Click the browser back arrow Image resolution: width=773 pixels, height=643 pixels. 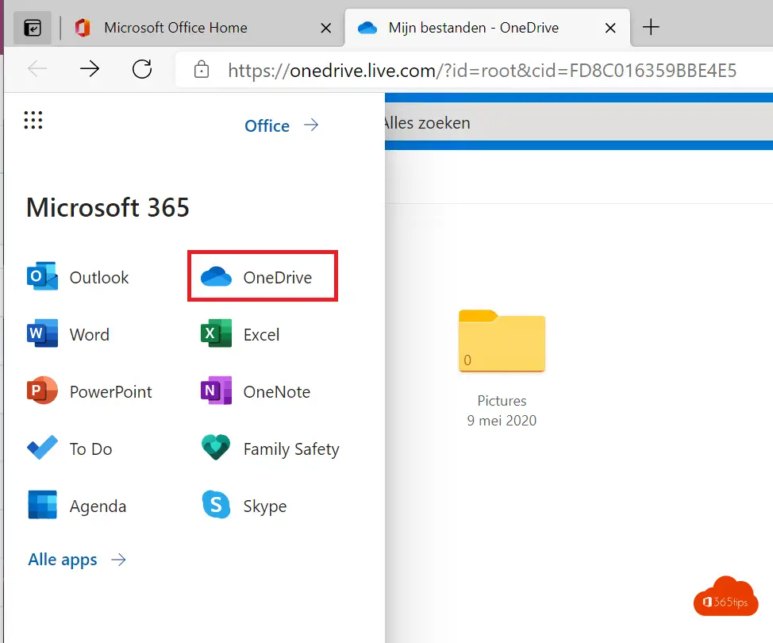(x=37, y=69)
